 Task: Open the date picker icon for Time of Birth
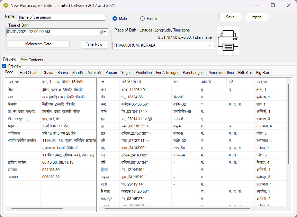(x=100, y=31)
